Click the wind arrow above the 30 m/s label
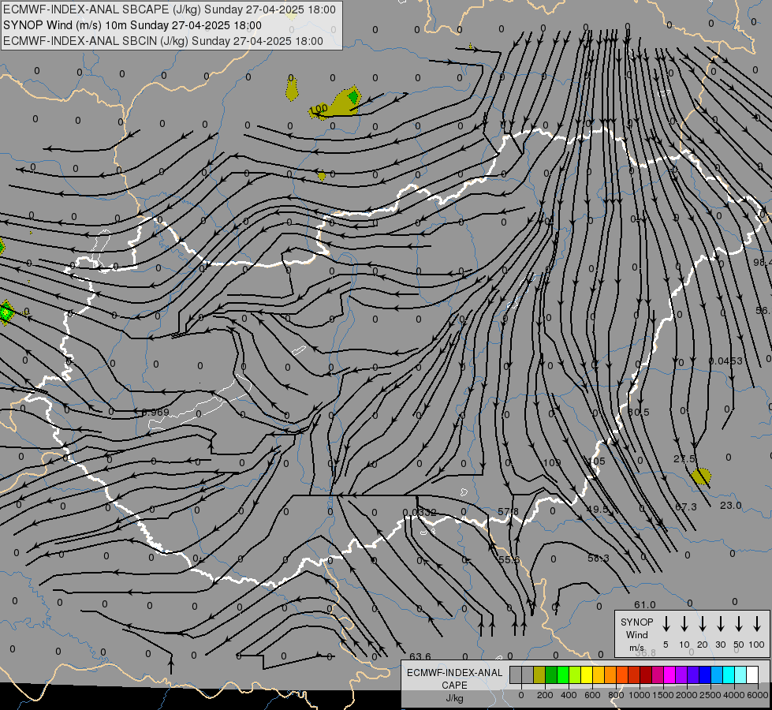Viewport: 772px width, 710px height. point(720,624)
